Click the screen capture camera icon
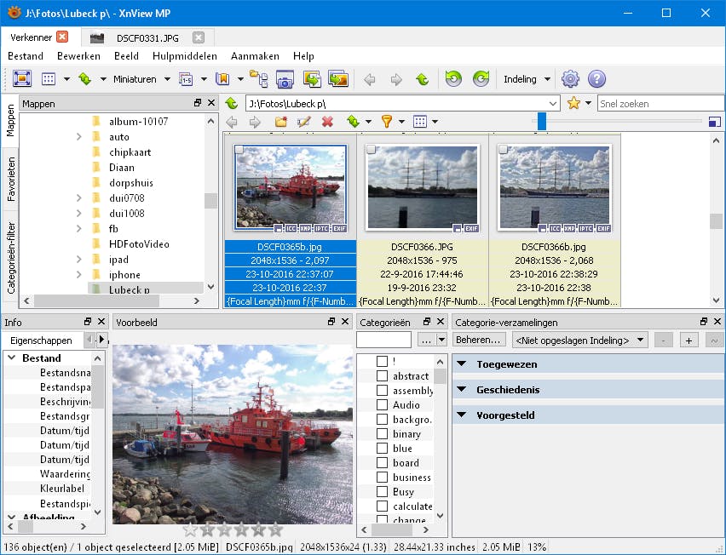This screenshot has height=555, width=726. (x=285, y=79)
